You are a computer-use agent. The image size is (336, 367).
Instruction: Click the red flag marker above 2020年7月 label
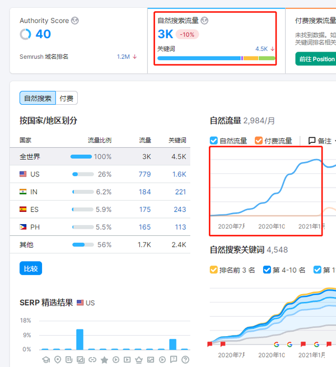tap(223, 344)
